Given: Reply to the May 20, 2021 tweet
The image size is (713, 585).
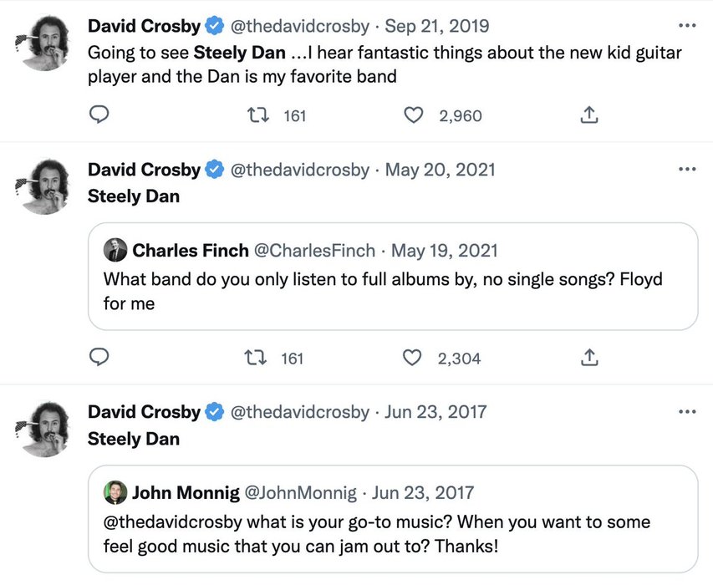Looking at the screenshot, I should [99, 358].
